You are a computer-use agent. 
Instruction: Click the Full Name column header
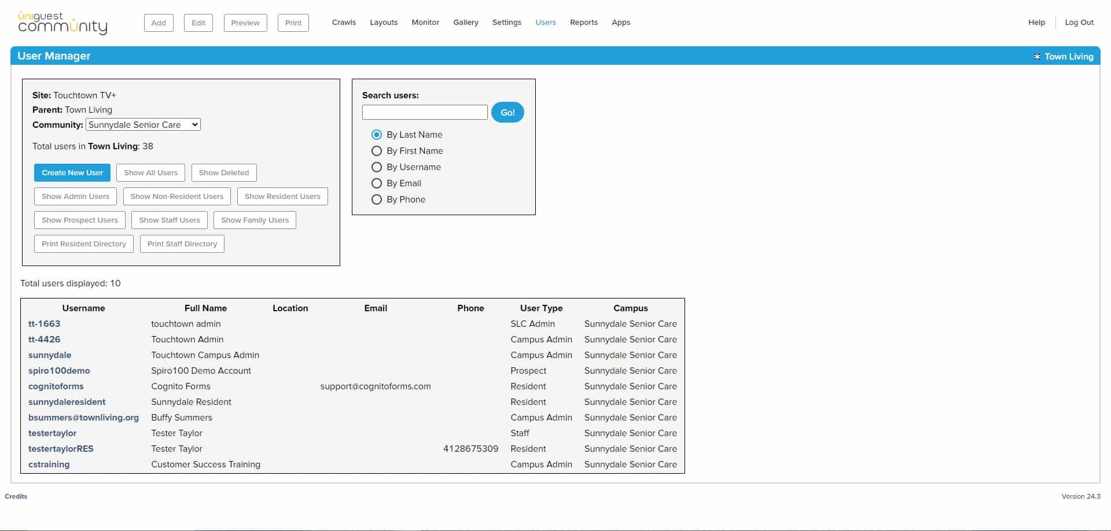click(205, 308)
